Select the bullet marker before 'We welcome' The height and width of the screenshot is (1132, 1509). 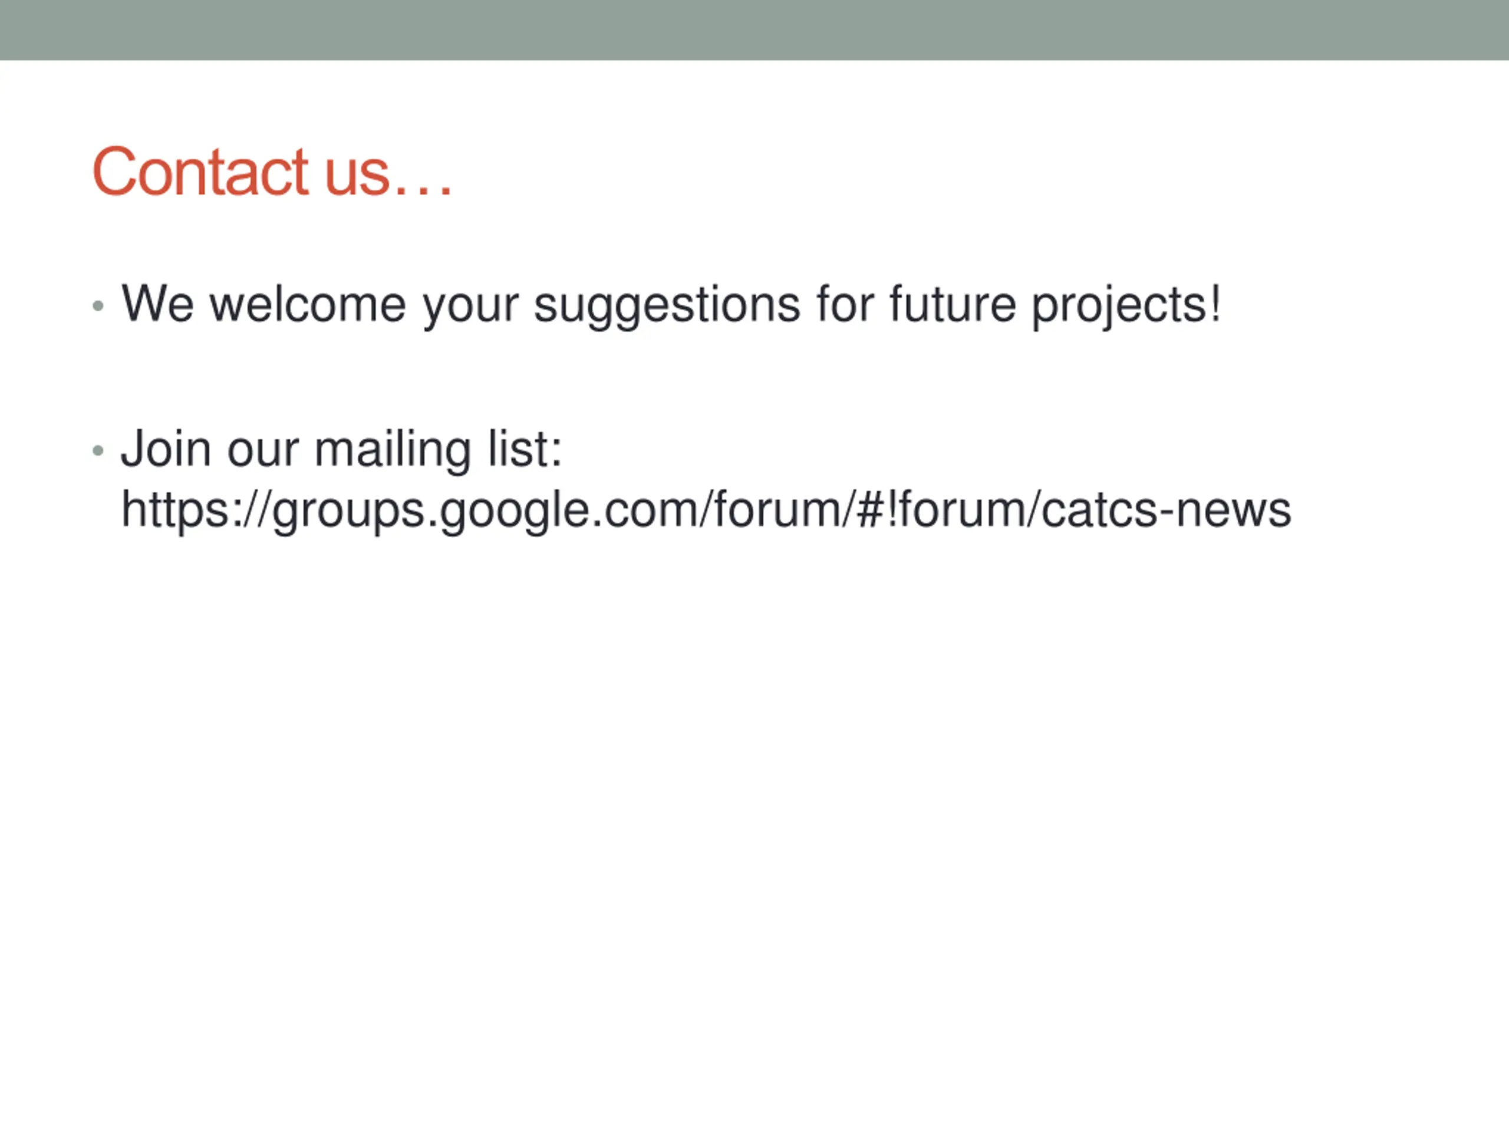click(x=98, y=307)
